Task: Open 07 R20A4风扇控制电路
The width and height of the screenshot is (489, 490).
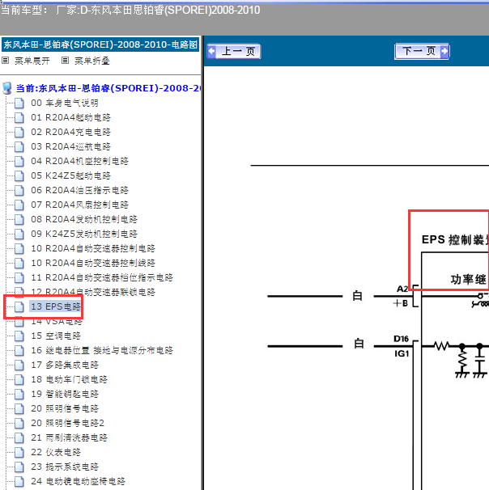Action: pos(80,205)
